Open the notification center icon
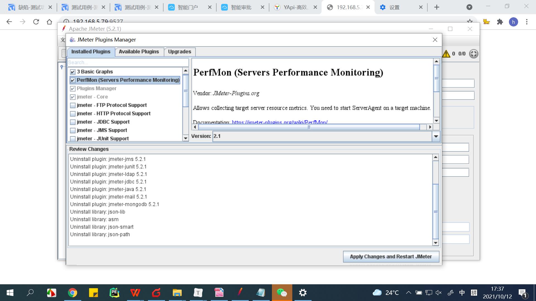The image size is (536, 301). coord(523,293)
